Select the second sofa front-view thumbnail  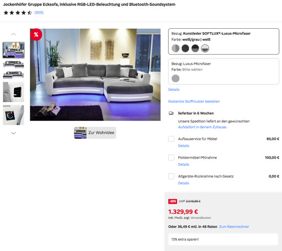(14, 64)
